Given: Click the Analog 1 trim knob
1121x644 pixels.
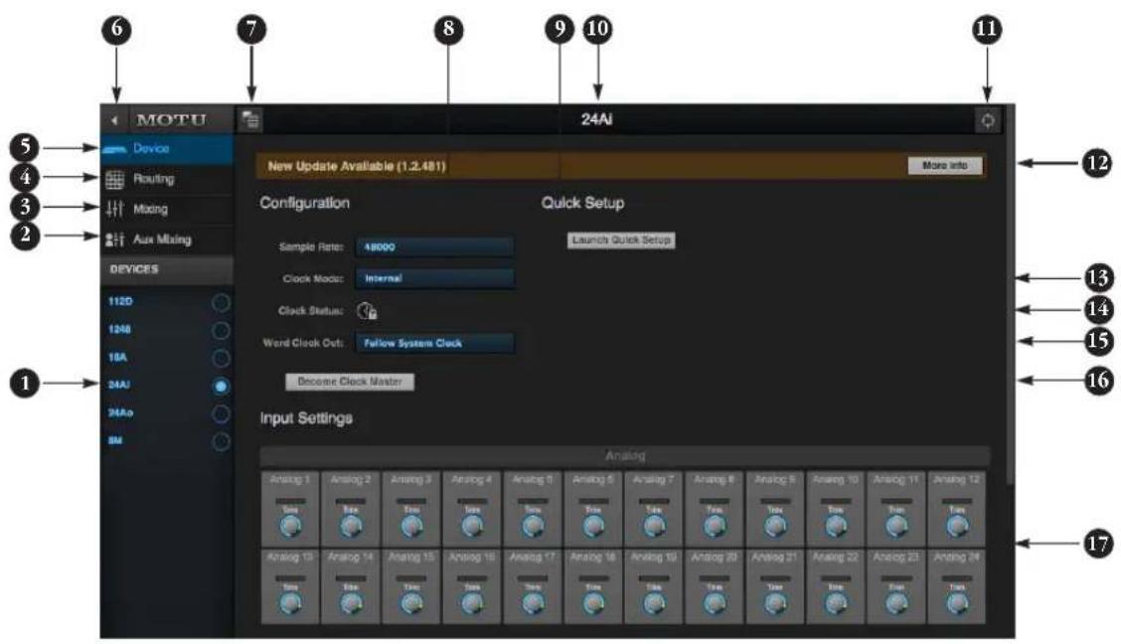Looking at the screenshot, I should pos(290,528).
